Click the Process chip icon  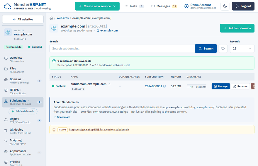click(6, 162)
